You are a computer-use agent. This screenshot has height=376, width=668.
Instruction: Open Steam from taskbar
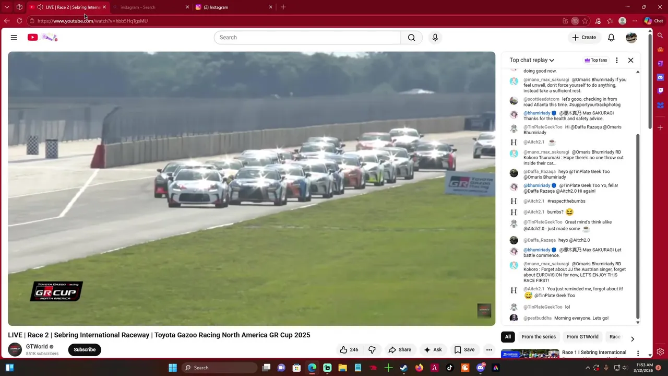[x=403, y=368]
